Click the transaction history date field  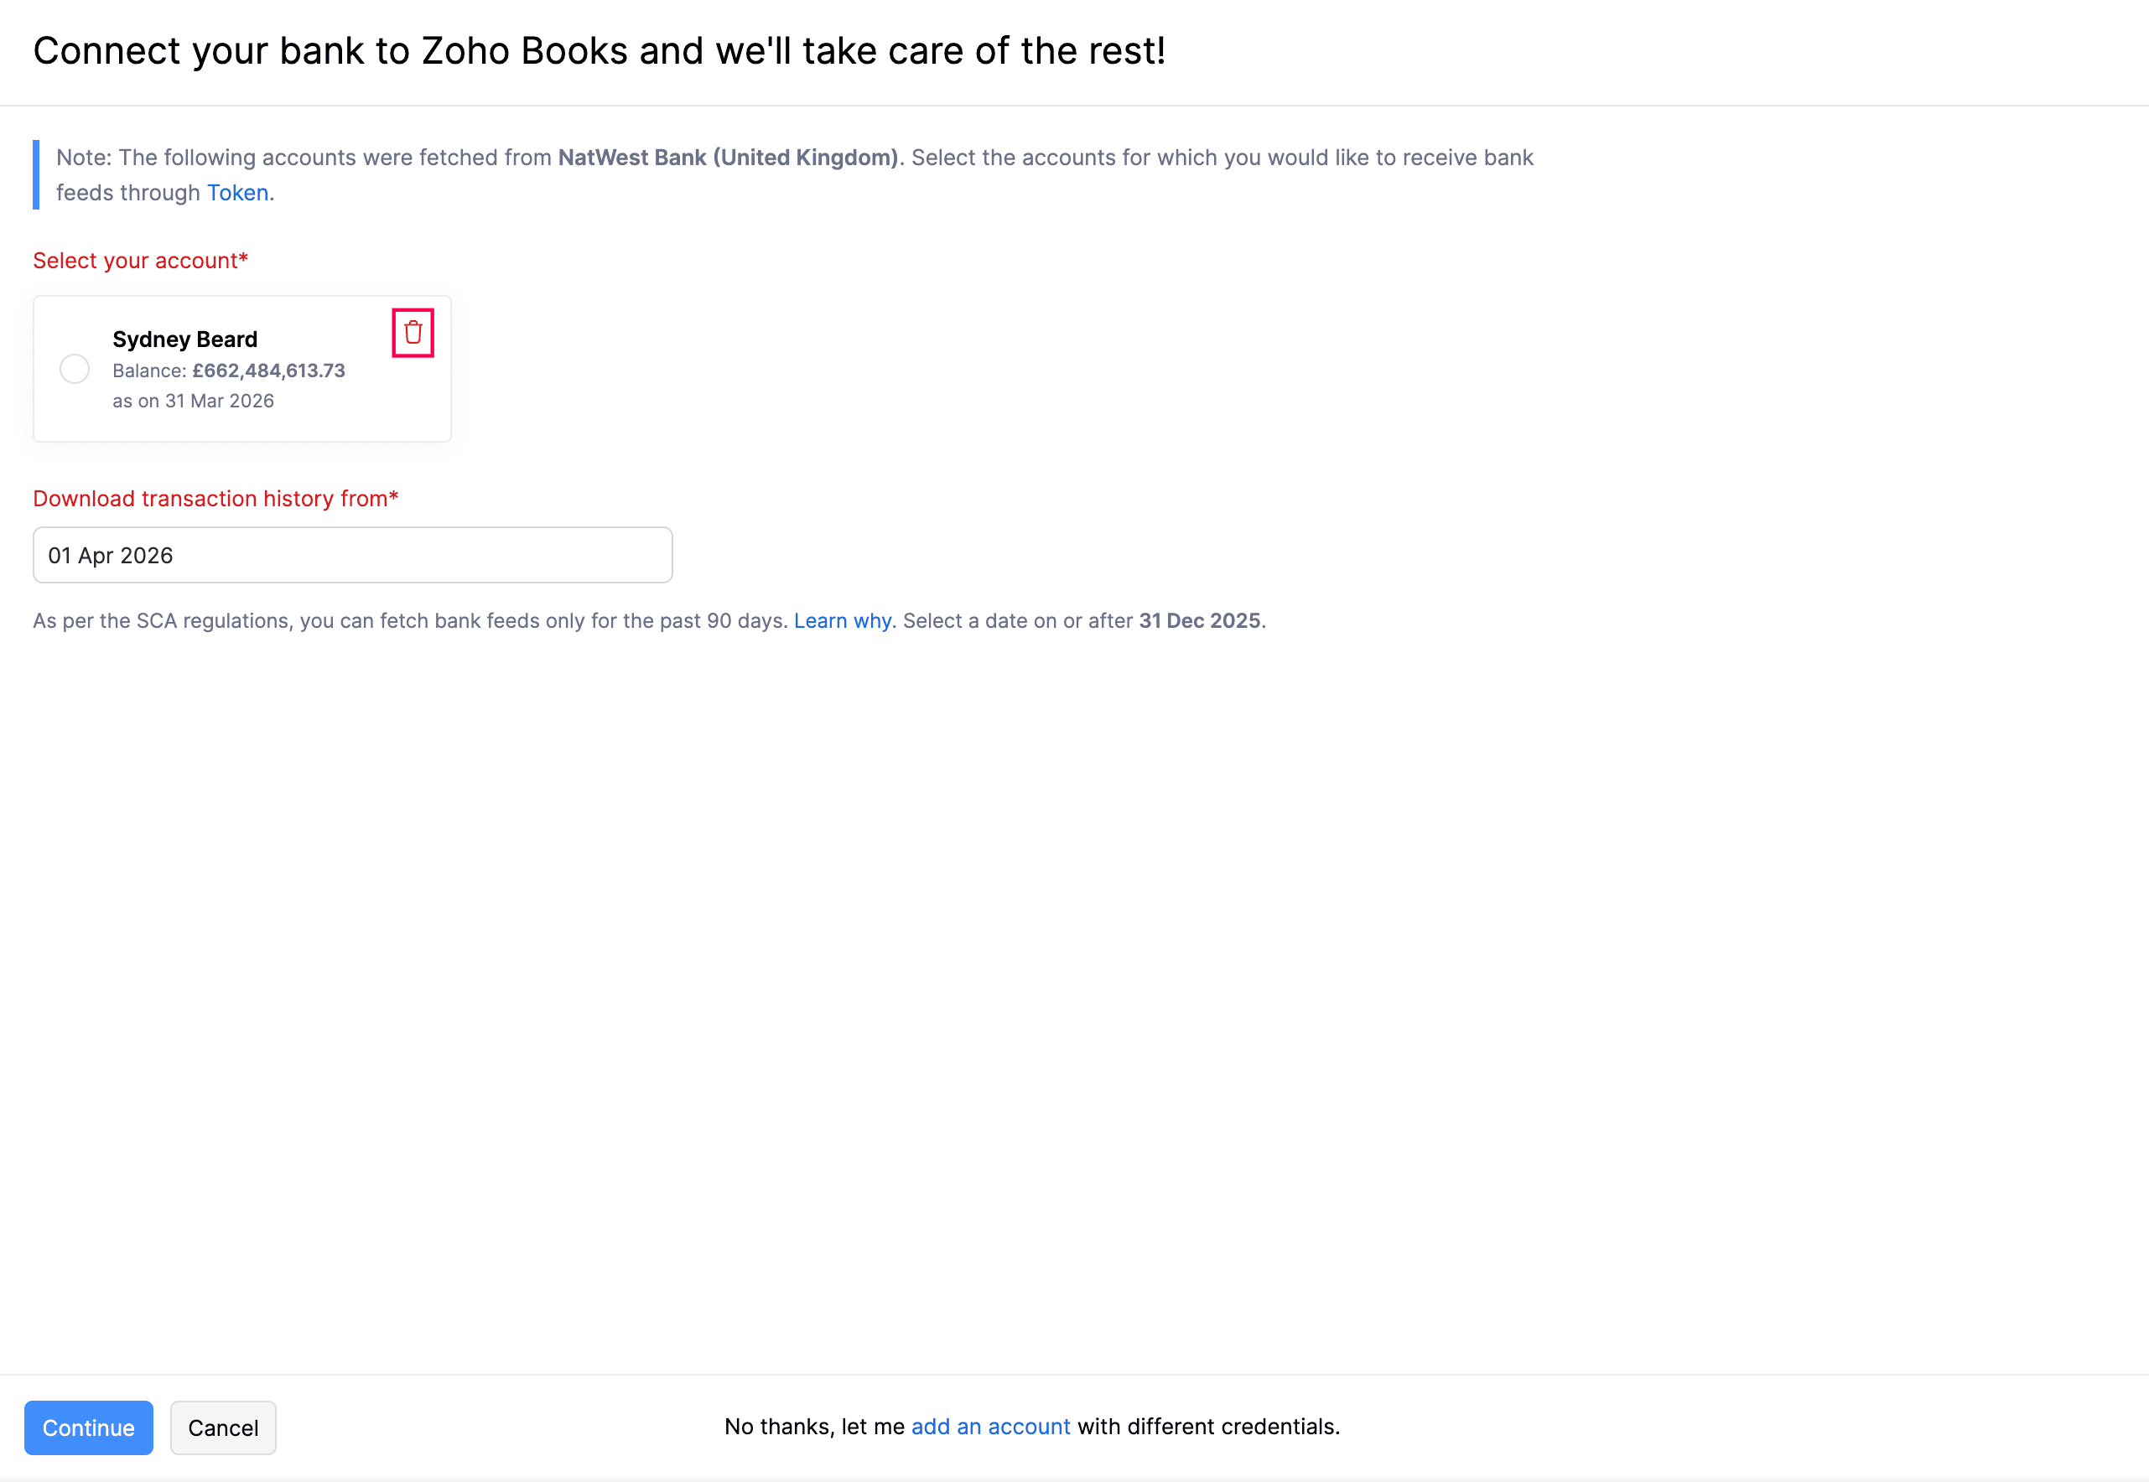353,555
